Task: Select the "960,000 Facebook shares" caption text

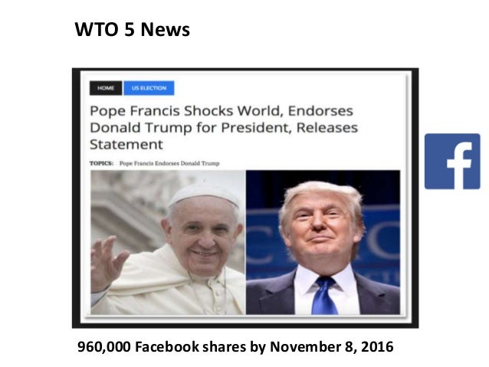Action: click(x=162, y=347)
